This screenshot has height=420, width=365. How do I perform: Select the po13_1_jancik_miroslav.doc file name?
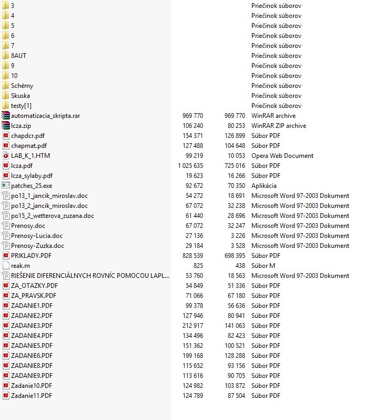point(49,196)
